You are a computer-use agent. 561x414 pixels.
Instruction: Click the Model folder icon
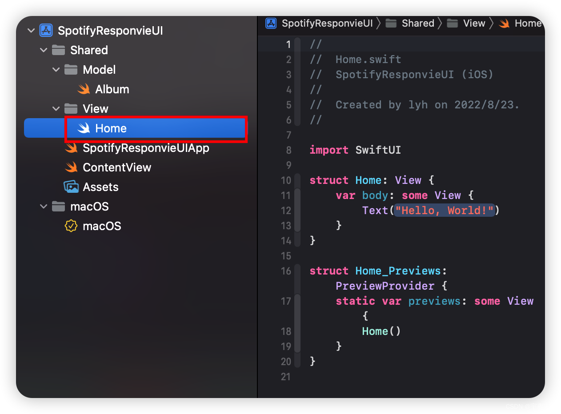[71, 69]
